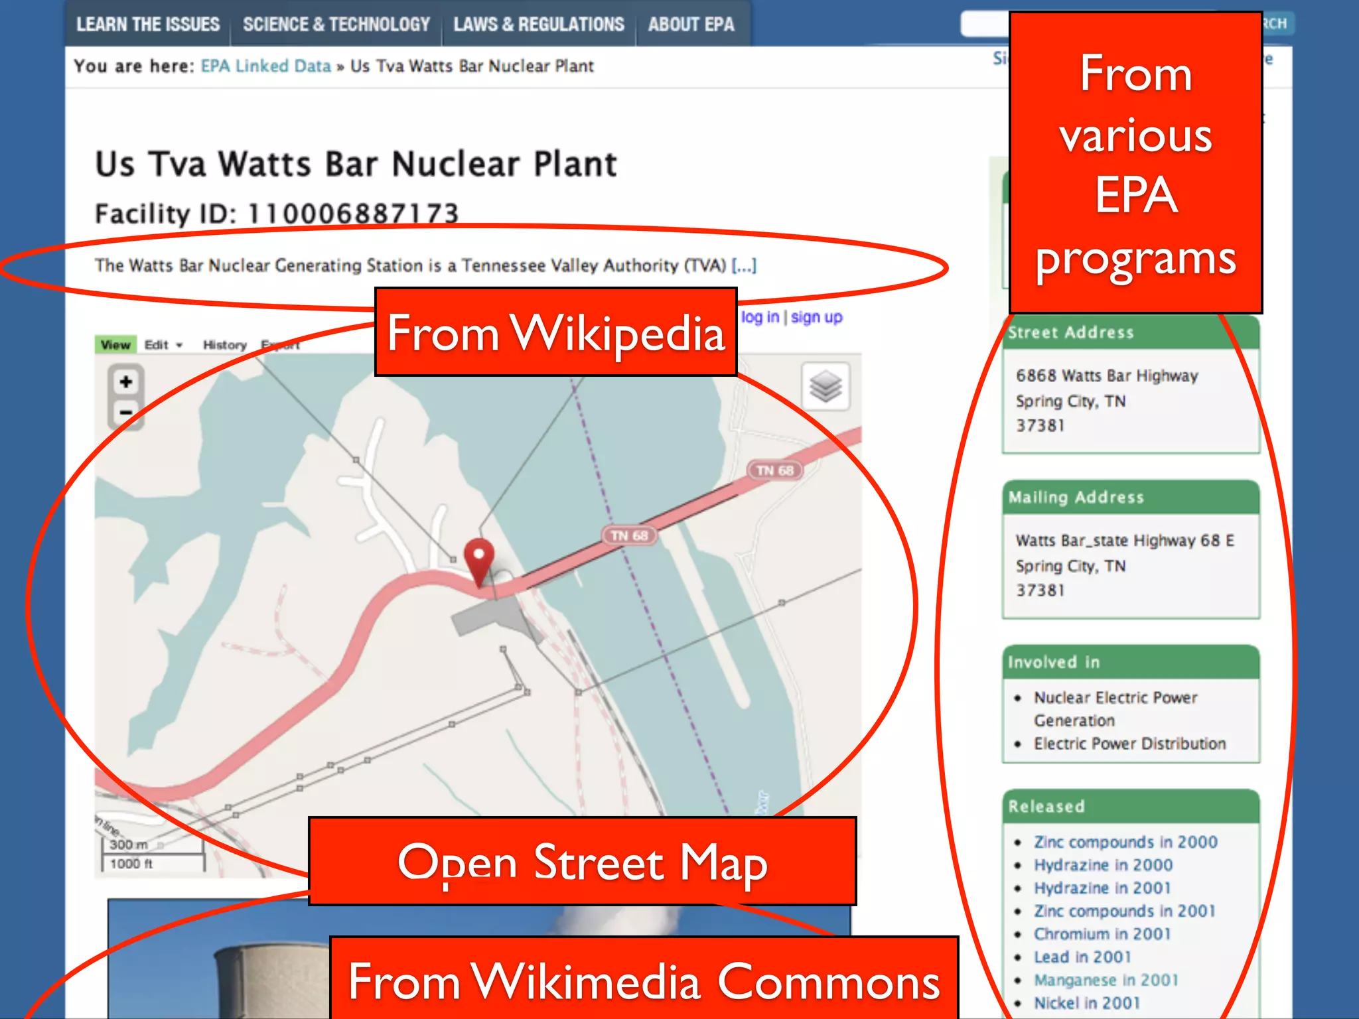
Task: Click the cooling tower photo thumbnail
Action: point(218,959)
